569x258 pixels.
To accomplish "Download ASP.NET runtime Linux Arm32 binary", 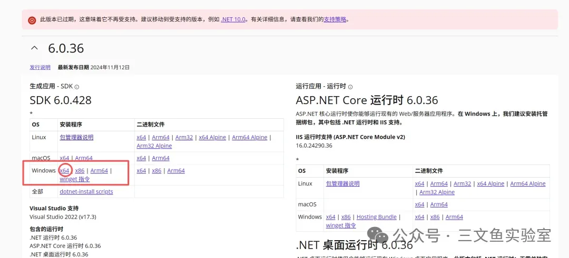I will (463, 183).
